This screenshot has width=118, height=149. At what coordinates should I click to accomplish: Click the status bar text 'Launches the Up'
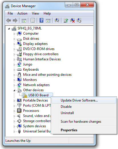[18, 141]
